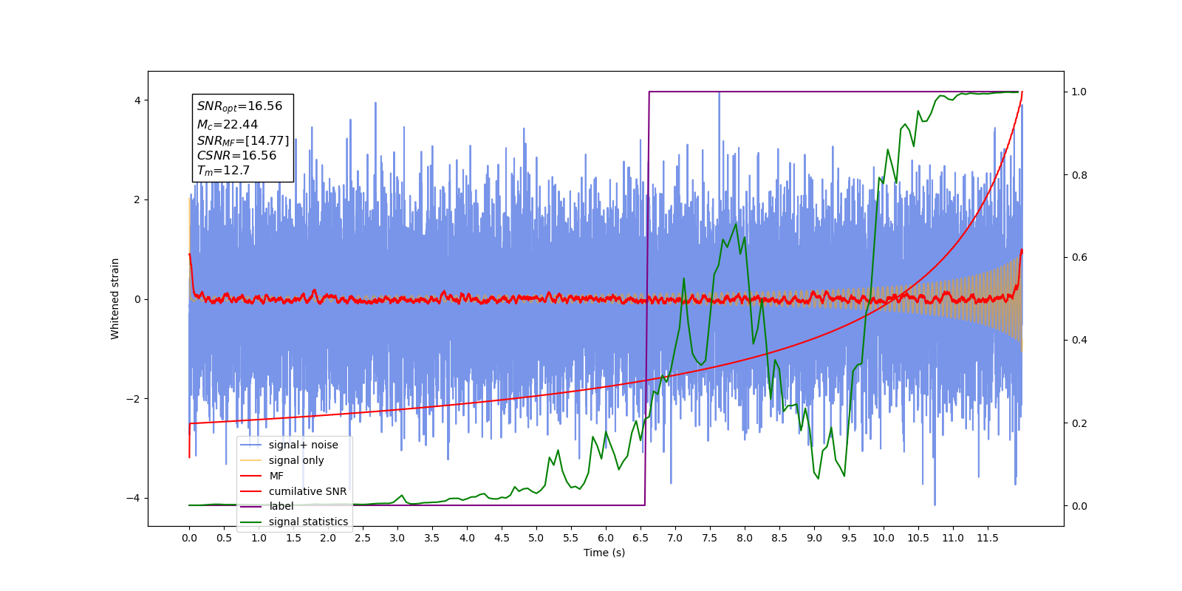Image resolution: width=1182 pixels, height=591 pixels.
Task: Click the 'Time (s)' x-axis label
Action: [x=604, y=553]
